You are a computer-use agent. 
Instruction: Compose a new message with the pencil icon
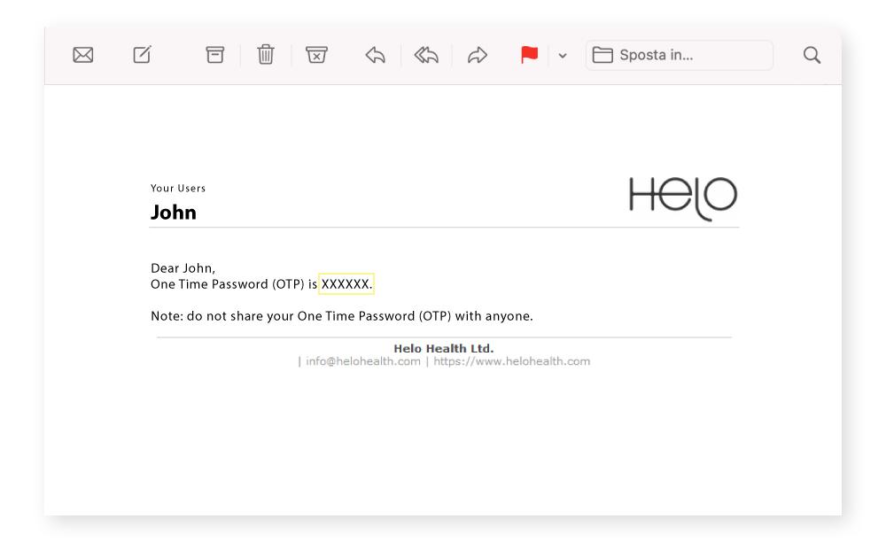pos(142,55)
